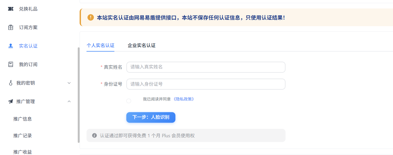Switch to 企业实名认证 tab

click(x=141, y=45)
